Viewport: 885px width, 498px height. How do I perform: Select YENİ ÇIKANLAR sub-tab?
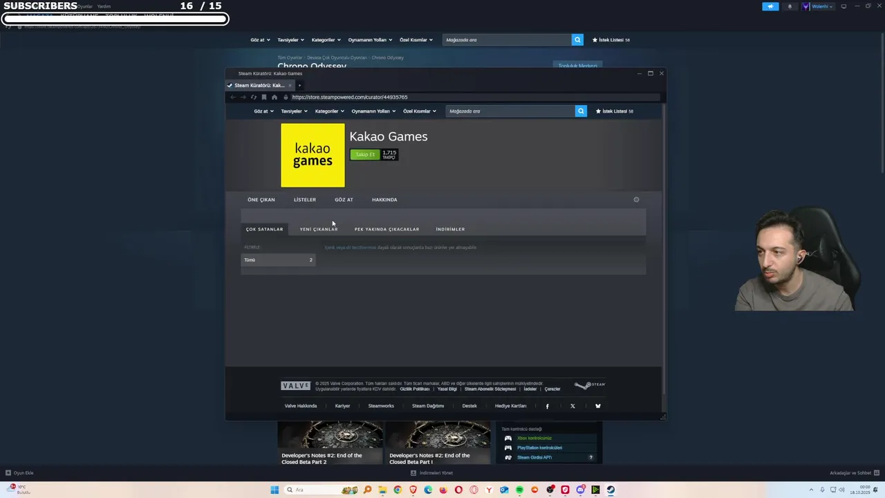click(319, 229)
